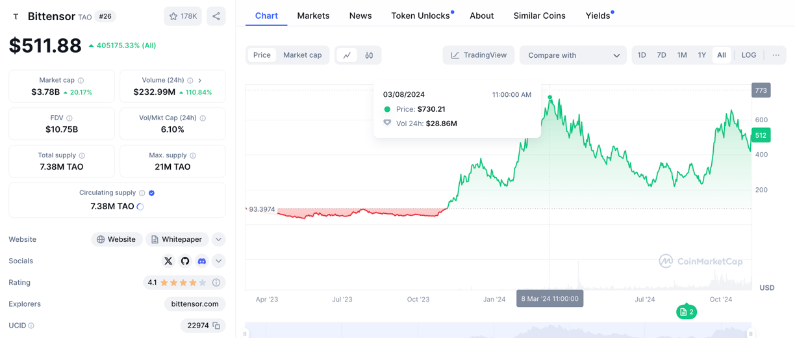Open rating info icon
Image resolution: width=795 pixels, height=338 pixels.
[x=216, y=283]
